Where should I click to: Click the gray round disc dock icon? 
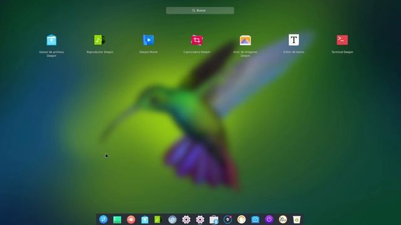coord(172,219)
